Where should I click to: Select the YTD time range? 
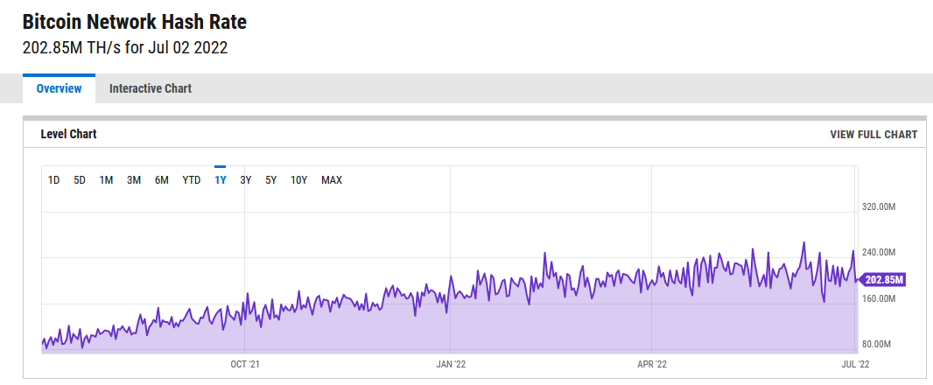[191, 179]
